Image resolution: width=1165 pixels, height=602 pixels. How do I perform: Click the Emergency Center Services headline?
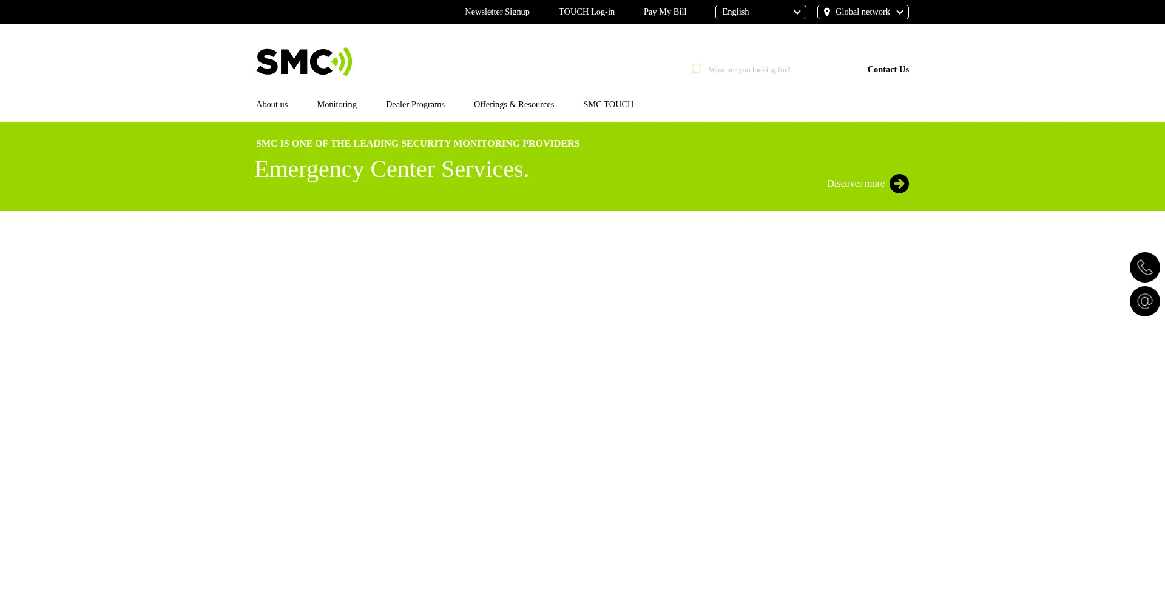coord(392,169)
